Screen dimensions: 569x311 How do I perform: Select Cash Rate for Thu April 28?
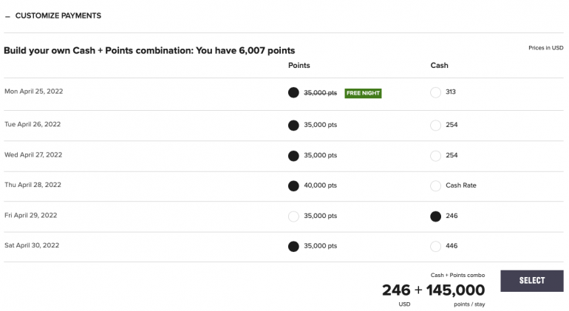click(x=435, y=185)
